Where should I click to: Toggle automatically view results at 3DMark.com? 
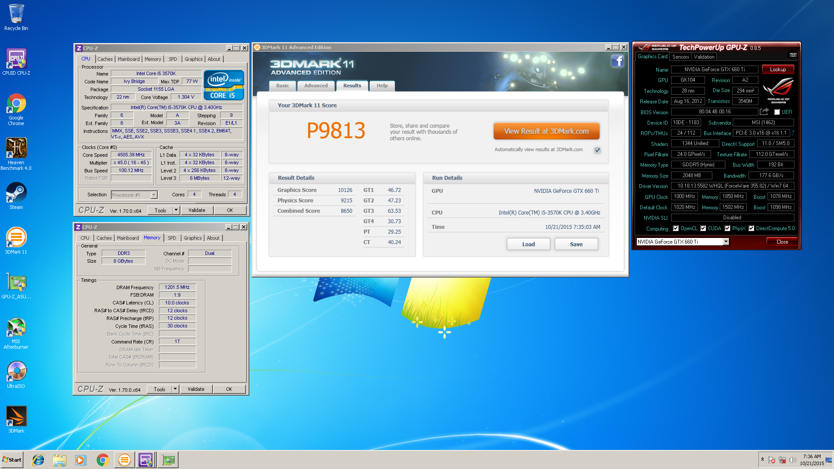click(x=598, y=150)
